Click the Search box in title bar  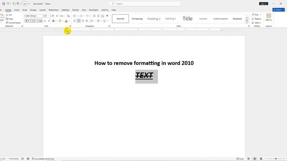[x=145, y=4]
